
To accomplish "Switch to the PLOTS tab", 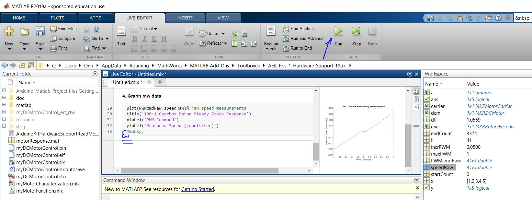I will pos(58,18).
